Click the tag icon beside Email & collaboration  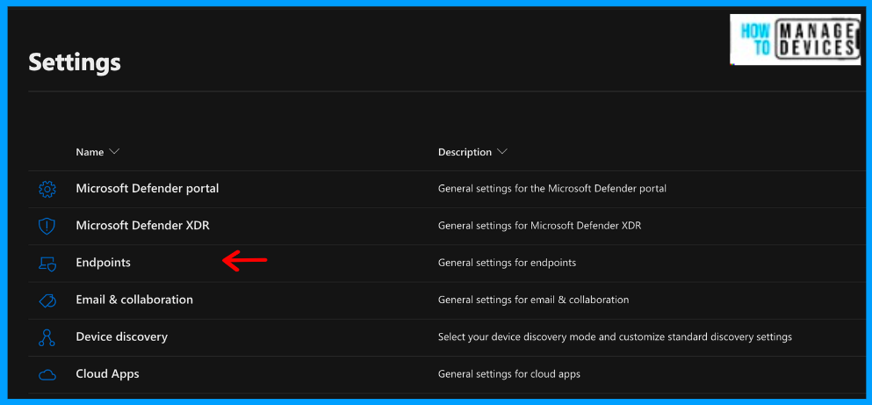pyautogui.click(x=47, y=300)
